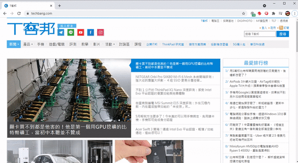Open the 影片 nav item
The height and width of the screenshot is (163, 298).
(x=96, y=44)
